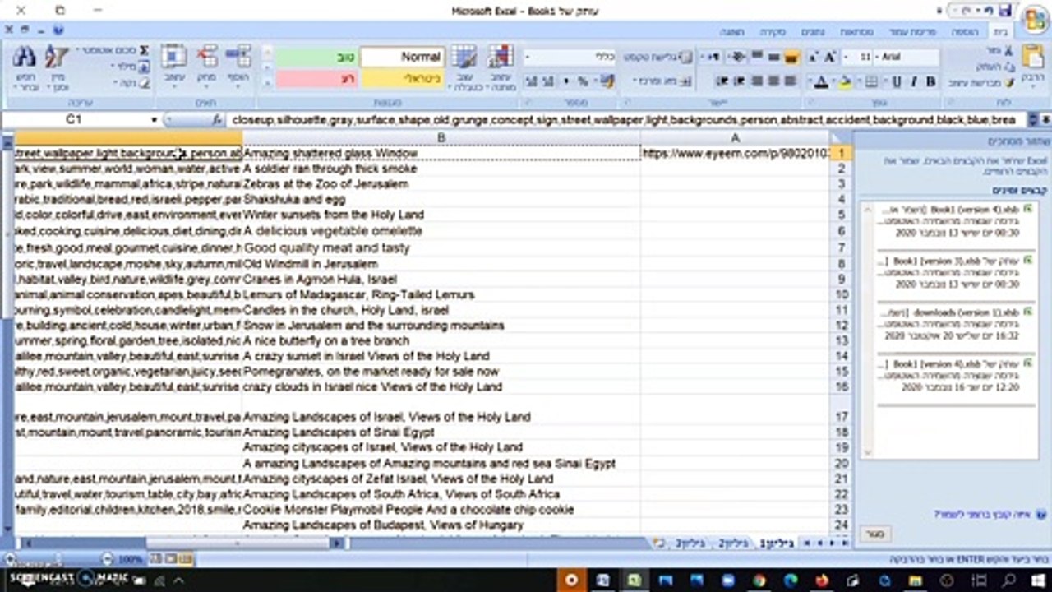Open the Clear (נקה) dropdown in Editing group
This screenshot has width=1052, height=592.
pyautogui.click(x=129, y=82)
